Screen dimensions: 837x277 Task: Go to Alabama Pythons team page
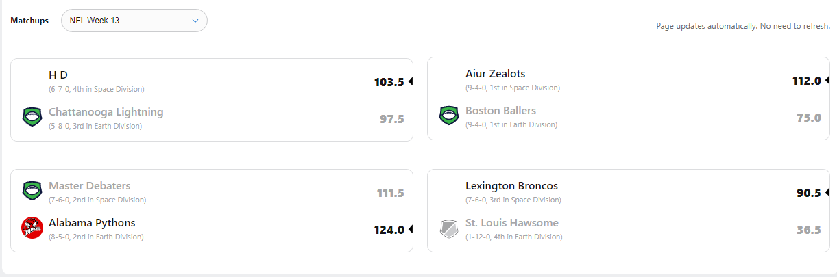click(x=92, y=223)
